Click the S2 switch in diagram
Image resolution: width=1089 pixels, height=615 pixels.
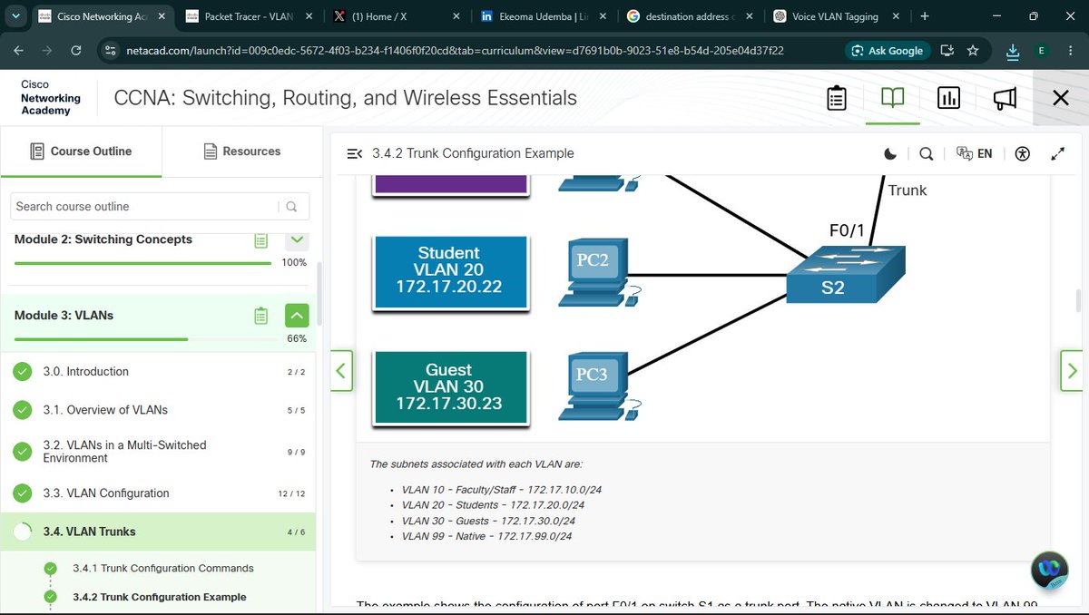pos(845,273)
